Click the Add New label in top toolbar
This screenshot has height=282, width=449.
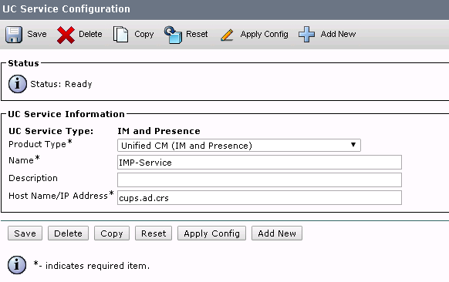338,34
